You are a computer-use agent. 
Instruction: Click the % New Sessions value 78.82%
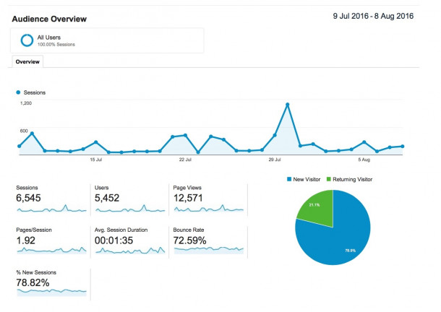[33, 282]
